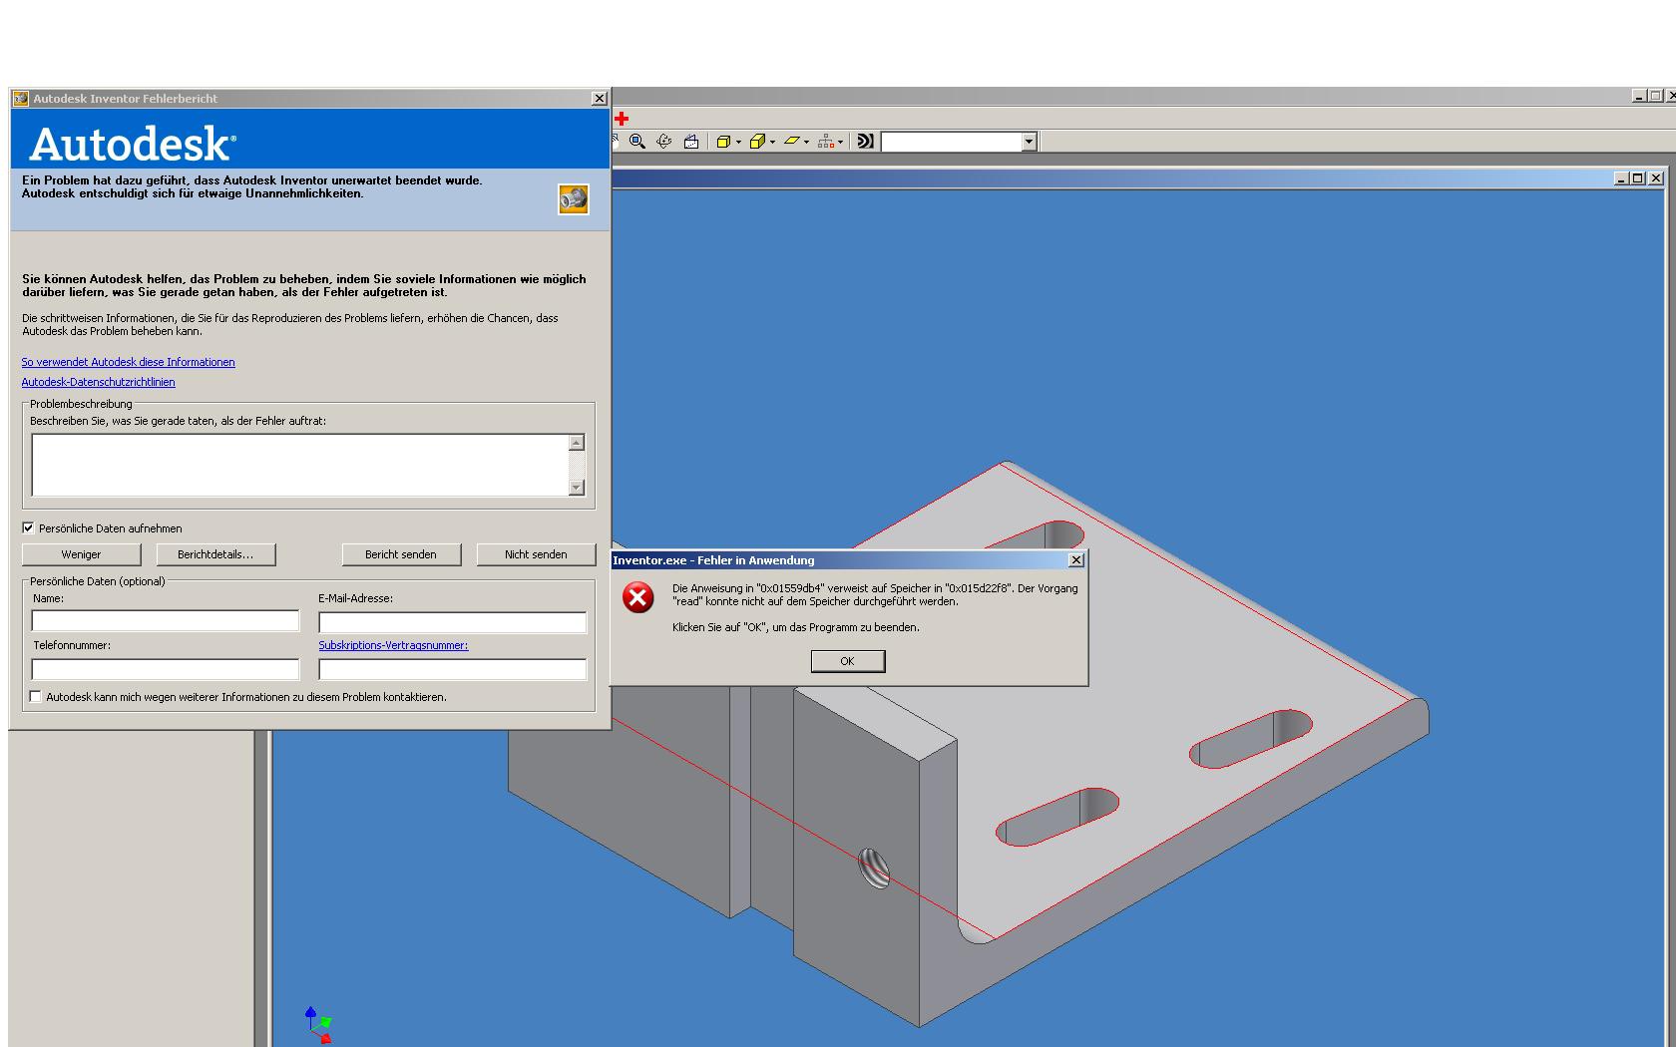
Task: Click the Telefonnummer input field
Action: coord(166,669)
